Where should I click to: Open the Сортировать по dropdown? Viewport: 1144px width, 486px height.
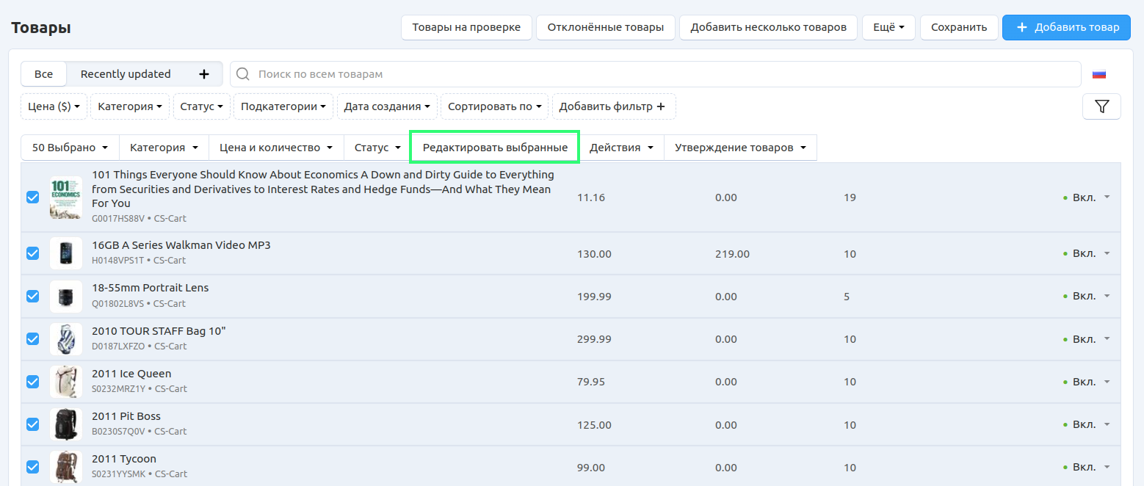click(494, 106)
